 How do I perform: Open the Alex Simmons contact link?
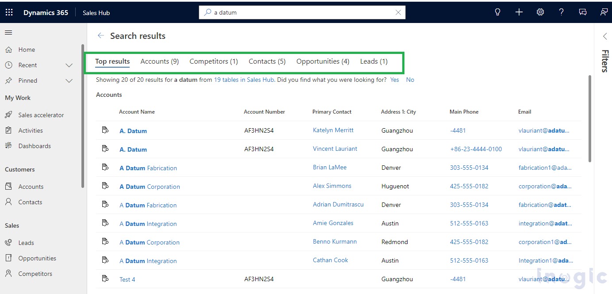coord(332,186)
